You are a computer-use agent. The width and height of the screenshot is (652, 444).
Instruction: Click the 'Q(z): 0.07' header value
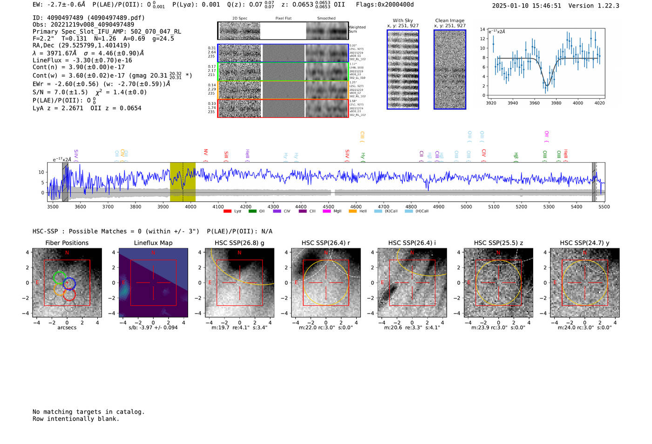[245, 5]
